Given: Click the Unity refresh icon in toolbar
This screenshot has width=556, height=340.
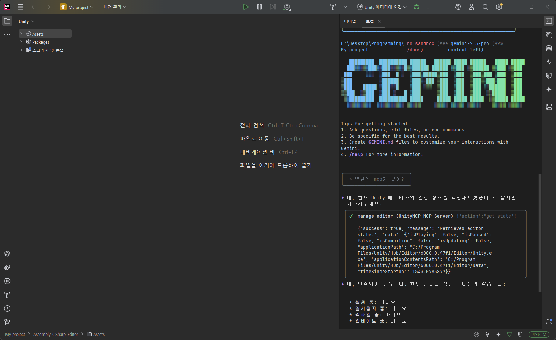Looking at the screenshot, I should pos(287,7).
